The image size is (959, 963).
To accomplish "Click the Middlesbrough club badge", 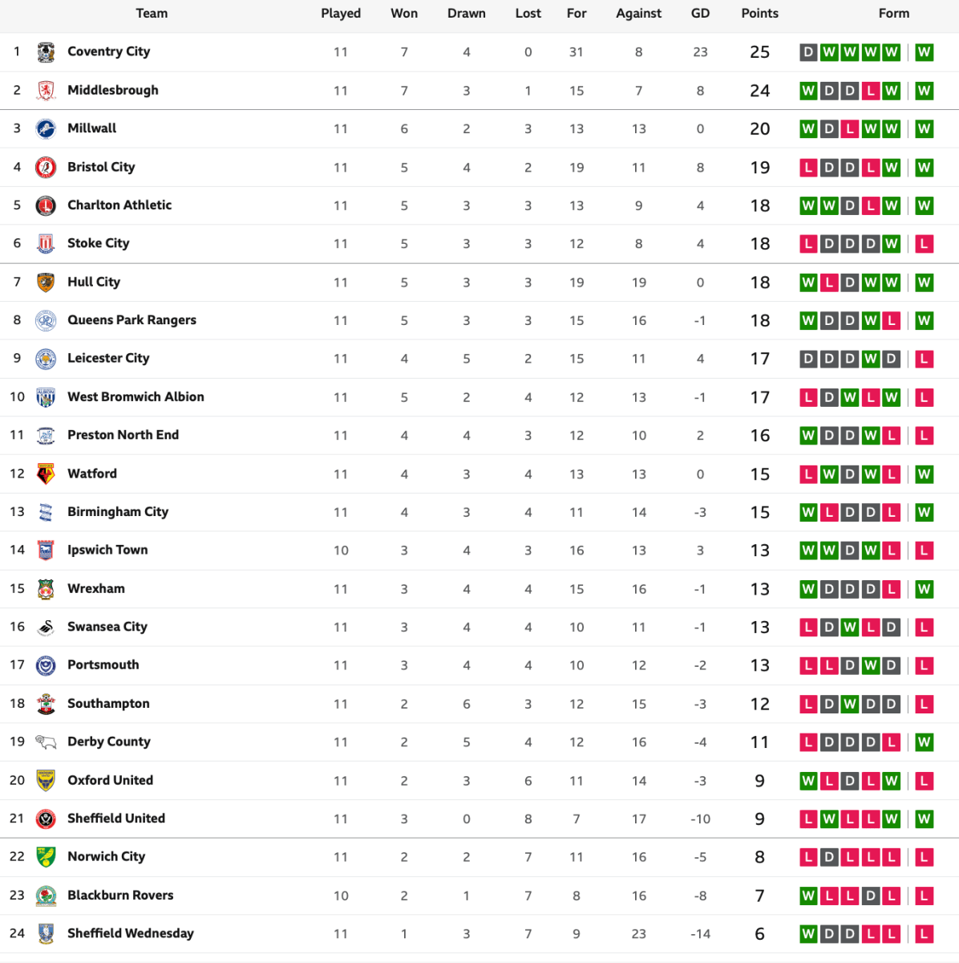I will [46, 91].
